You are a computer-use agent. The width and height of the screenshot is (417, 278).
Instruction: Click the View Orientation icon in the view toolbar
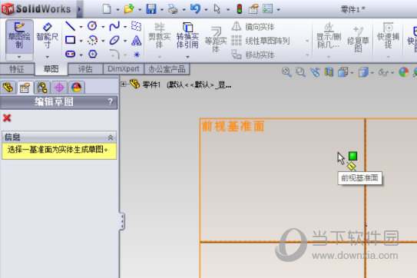pos(343,72)
